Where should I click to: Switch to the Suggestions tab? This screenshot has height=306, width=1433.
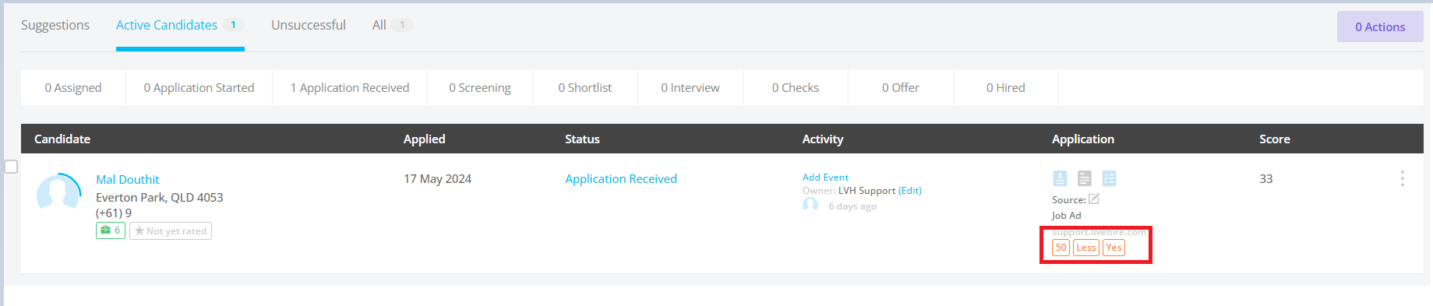[55, 25]
